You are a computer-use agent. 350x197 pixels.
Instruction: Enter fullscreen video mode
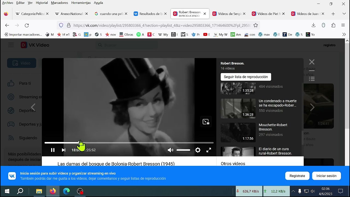coord(209,150)
